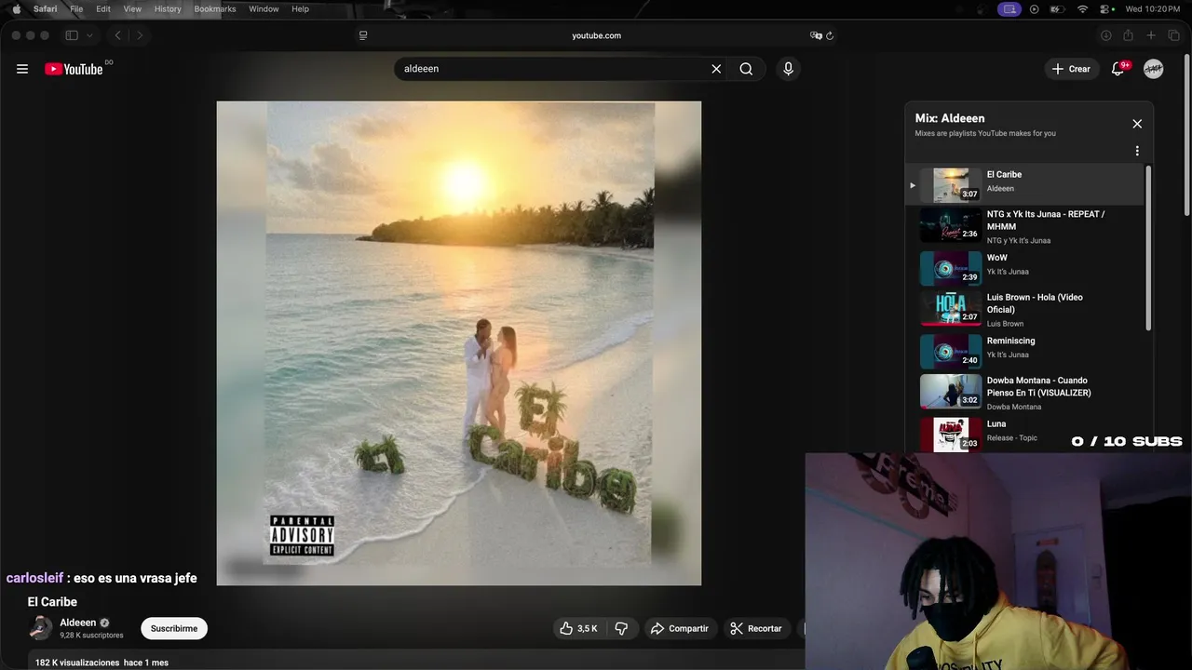The image size is (1192, 670).
Task: Open the account avatar menu
Action: tap(1153, 69)
